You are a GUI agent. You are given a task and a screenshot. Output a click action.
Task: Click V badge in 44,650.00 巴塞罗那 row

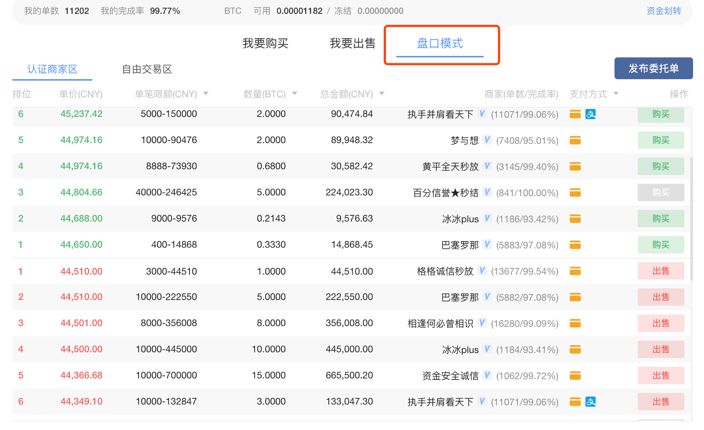(x=487, y=244)
